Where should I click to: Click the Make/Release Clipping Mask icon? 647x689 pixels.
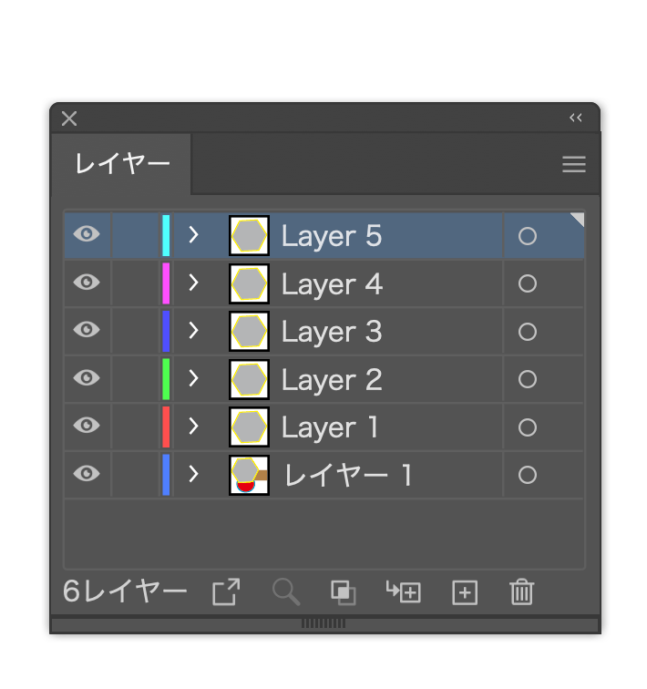click(343, 592)
